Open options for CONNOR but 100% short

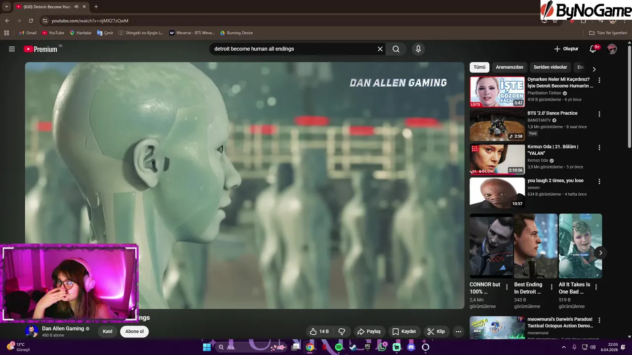[x=507, y=287]
